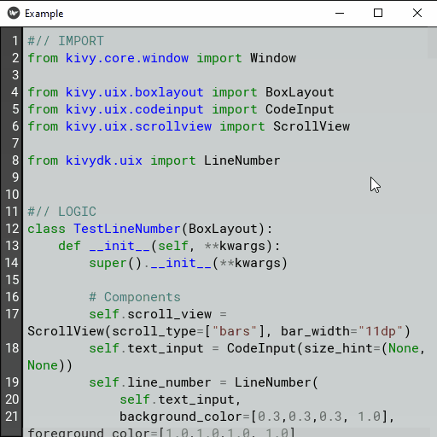The image size is (437, 437).
Task: Click the '#// LOGIC' comment
Action: (61, 212)
